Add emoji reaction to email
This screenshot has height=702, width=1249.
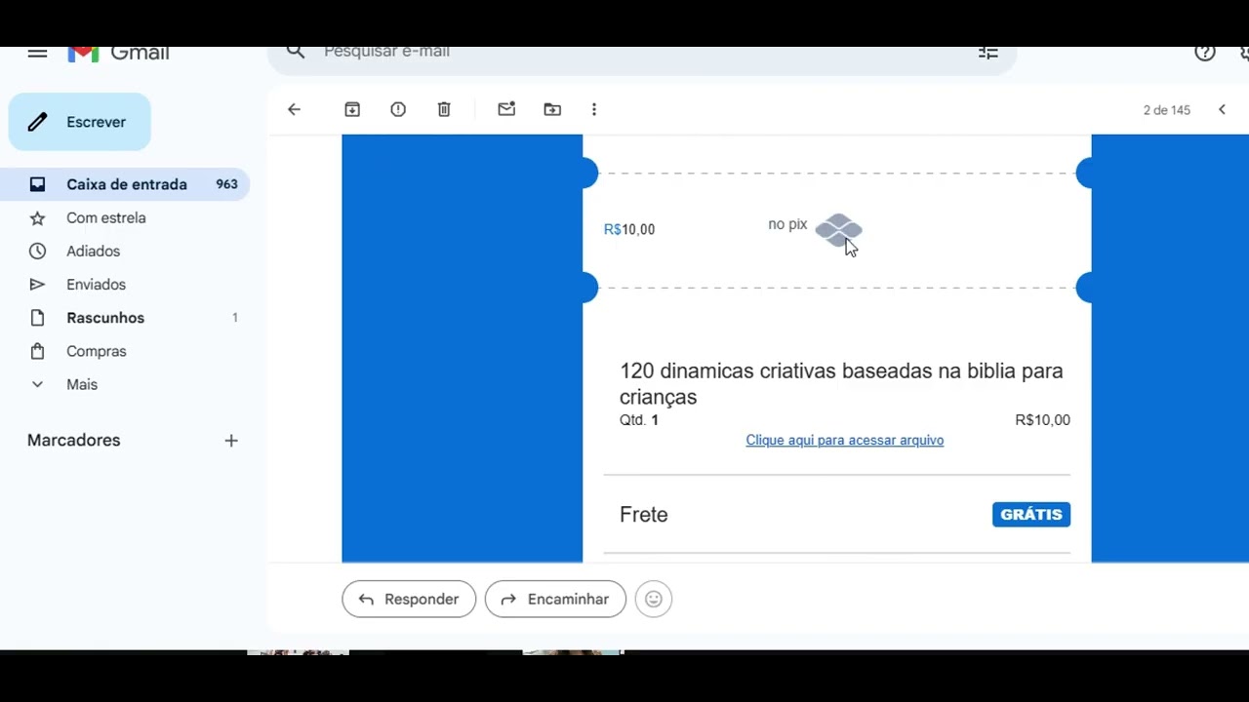click(654, 600)
